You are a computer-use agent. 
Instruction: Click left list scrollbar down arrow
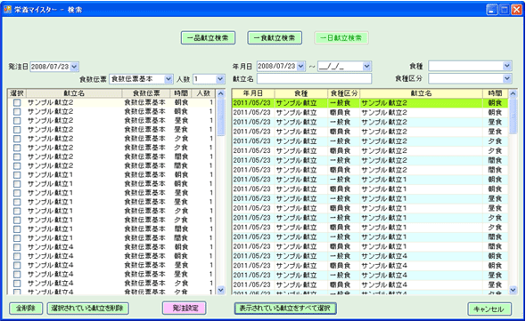pos(221,290)
